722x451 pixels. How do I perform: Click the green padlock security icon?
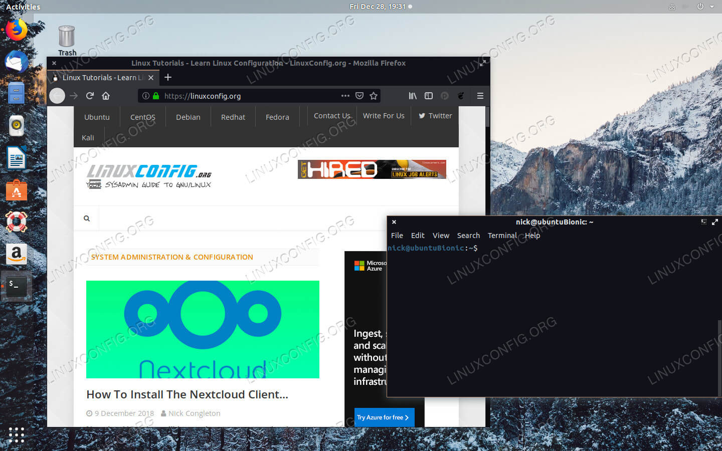[x=156, y=96]
